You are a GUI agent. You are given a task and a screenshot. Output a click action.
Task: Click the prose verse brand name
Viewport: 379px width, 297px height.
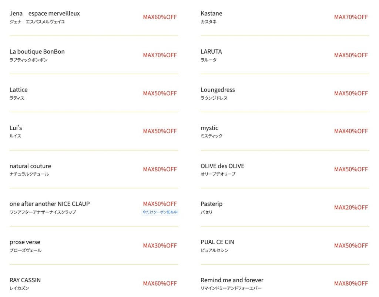25,242
